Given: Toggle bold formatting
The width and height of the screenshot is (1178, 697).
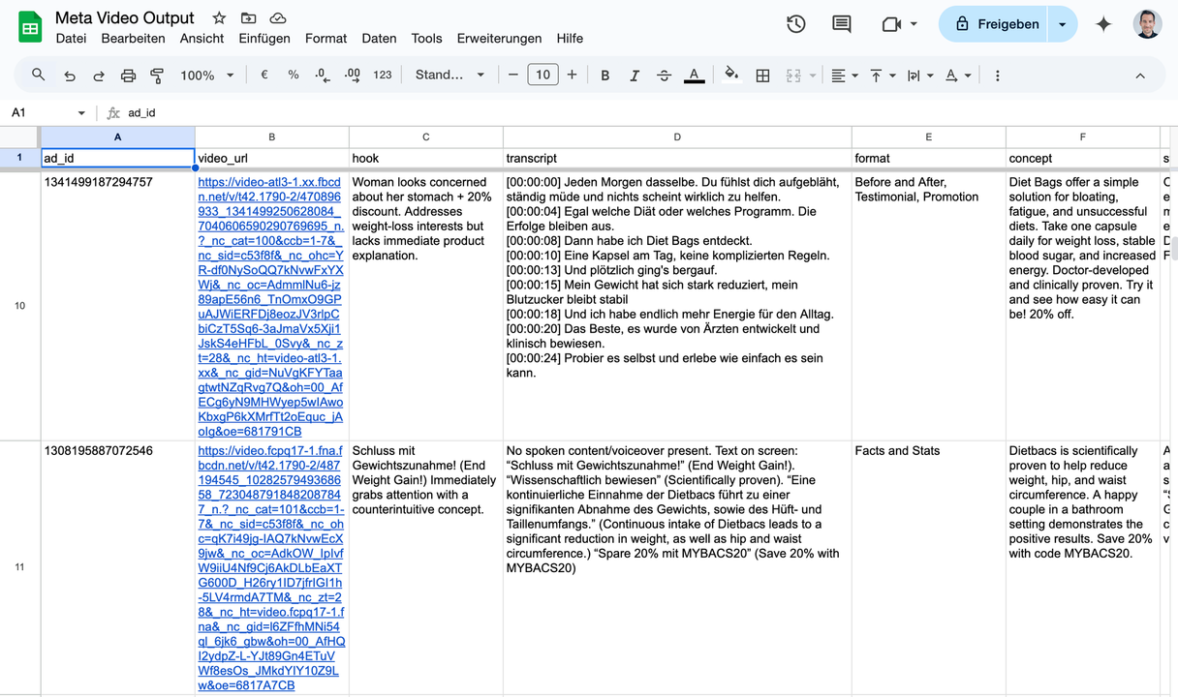Looking at the screenshot, I should point(604,74).
